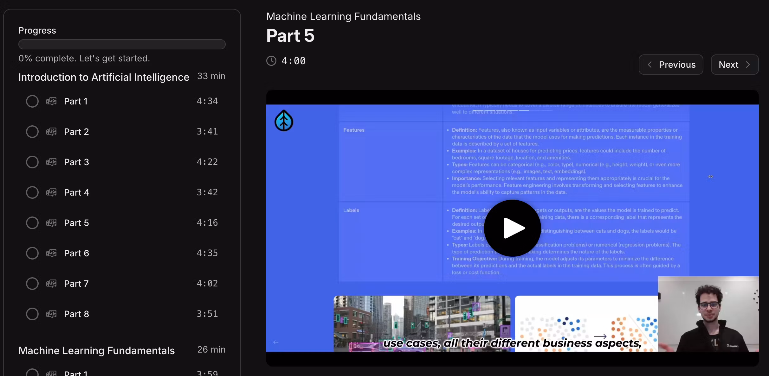Check off Part 7 completion circle
The width and height of the screenshot is (769, 376).
pyautogui.click(x=32, y=284)
